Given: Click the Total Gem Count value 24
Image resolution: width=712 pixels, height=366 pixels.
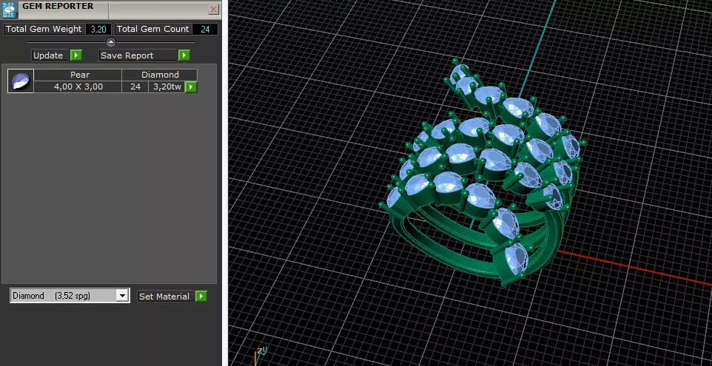Looking at the screenshot, I should tap(205, 29).
